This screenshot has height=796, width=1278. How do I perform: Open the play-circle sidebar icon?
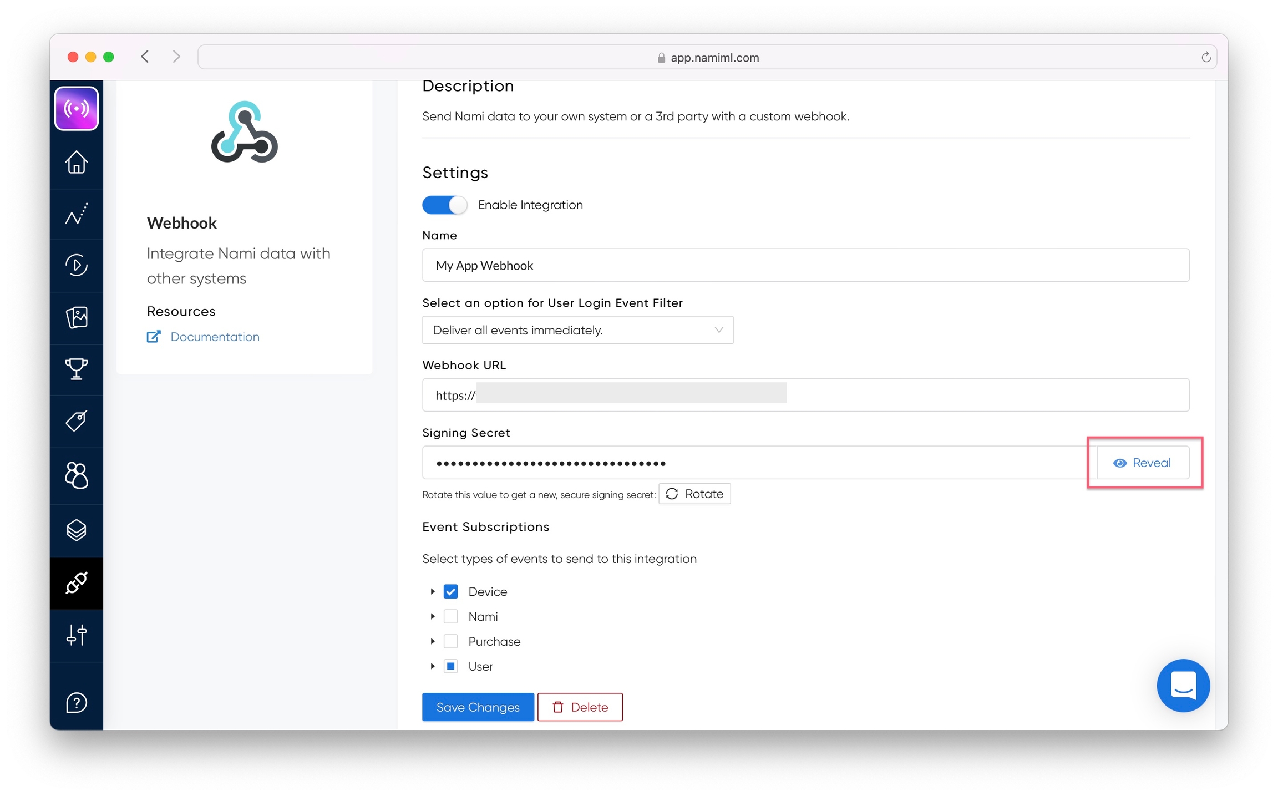point(77,265)
